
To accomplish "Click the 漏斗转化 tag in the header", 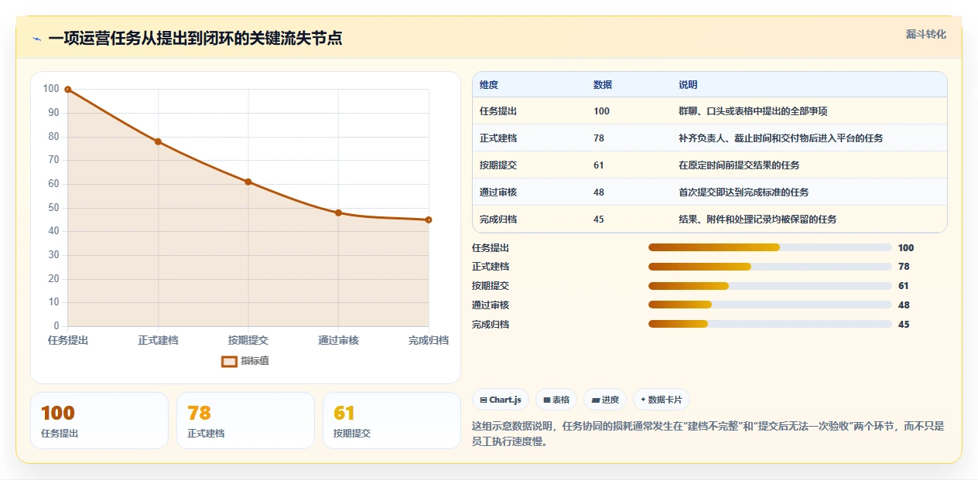I will [x=925, y=34].
